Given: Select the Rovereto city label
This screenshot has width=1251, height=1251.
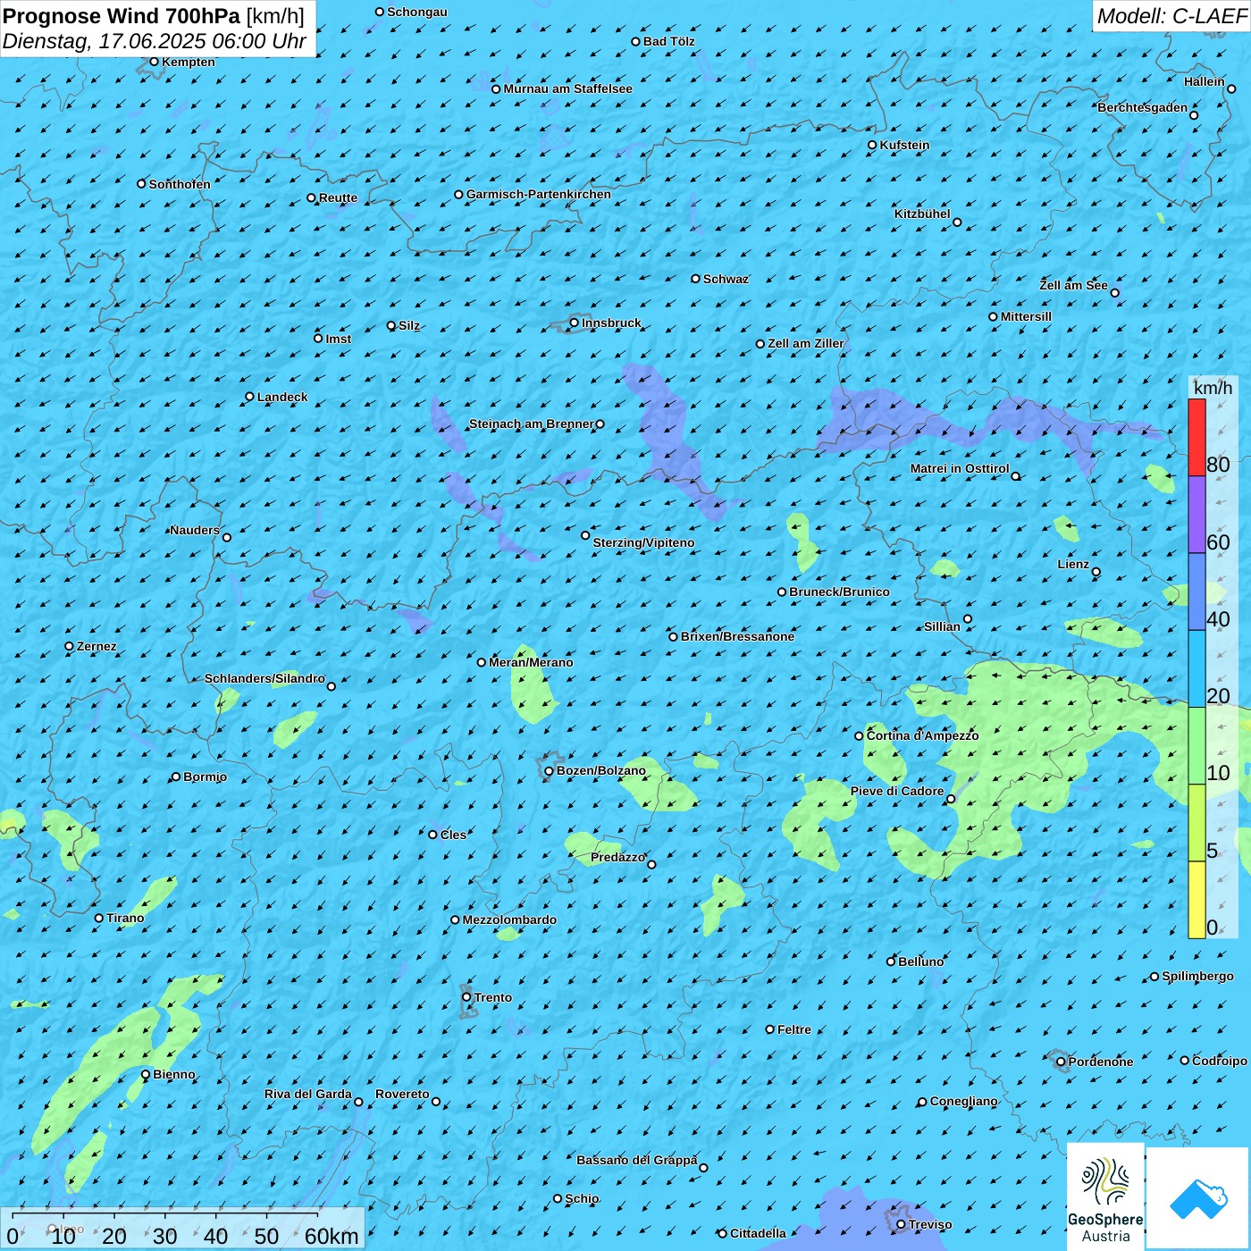Looking at the screenshot, I should point(402,1094).
